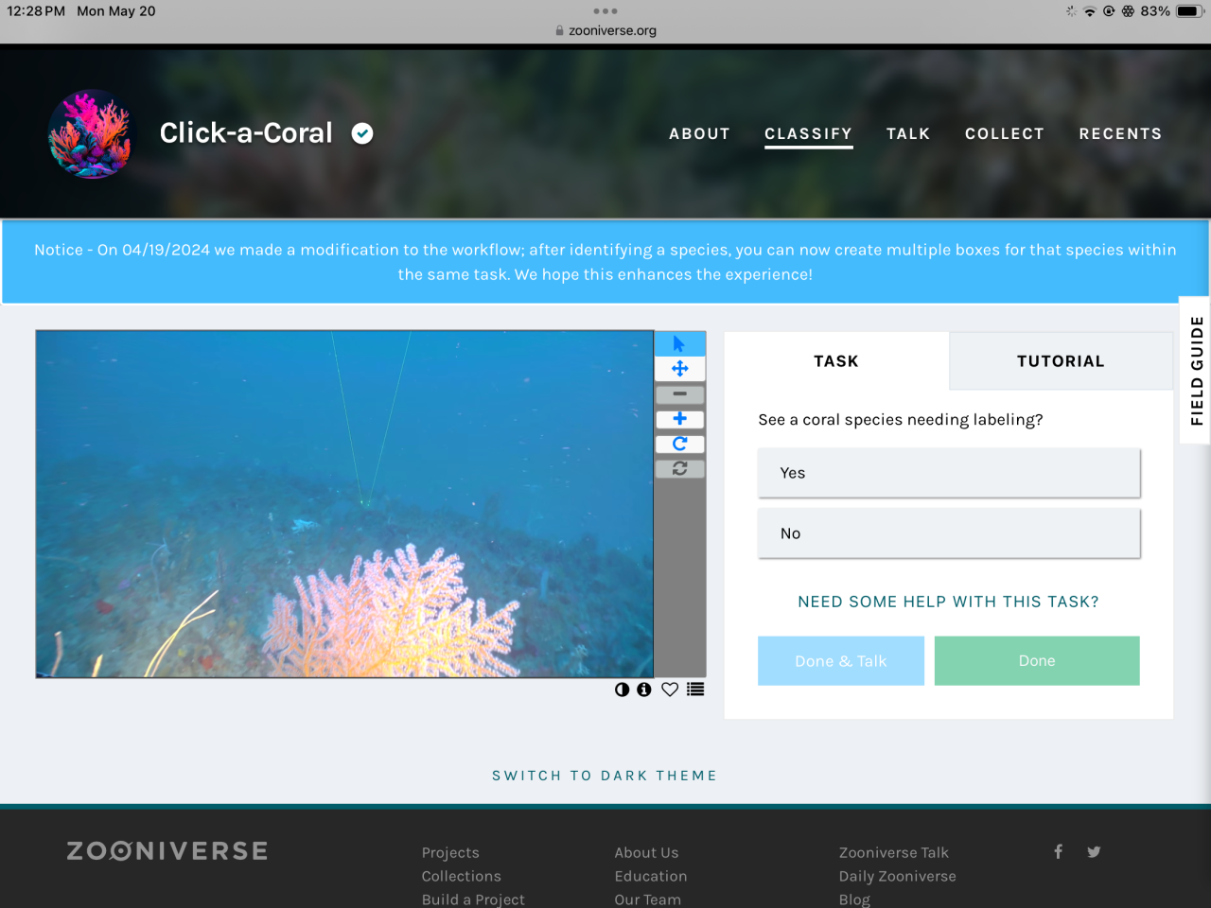Screen dimensions: 1211x908
Task: Open the Click-a-Coral project avatar
Action: 91,134
